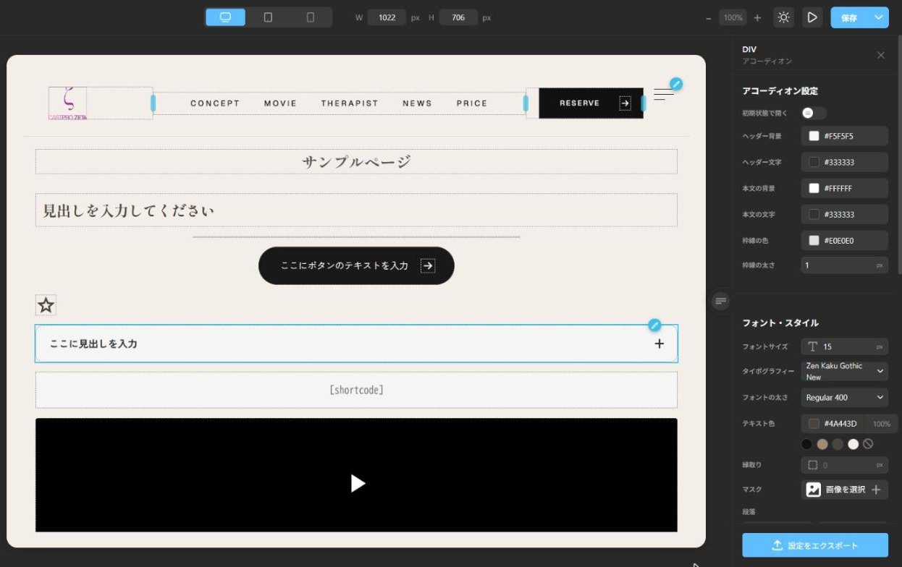This screenshot has height=567, width=902.
Task: Pick 枠線の色 #E0E0E0 swatch
Action: coord(814,240)
